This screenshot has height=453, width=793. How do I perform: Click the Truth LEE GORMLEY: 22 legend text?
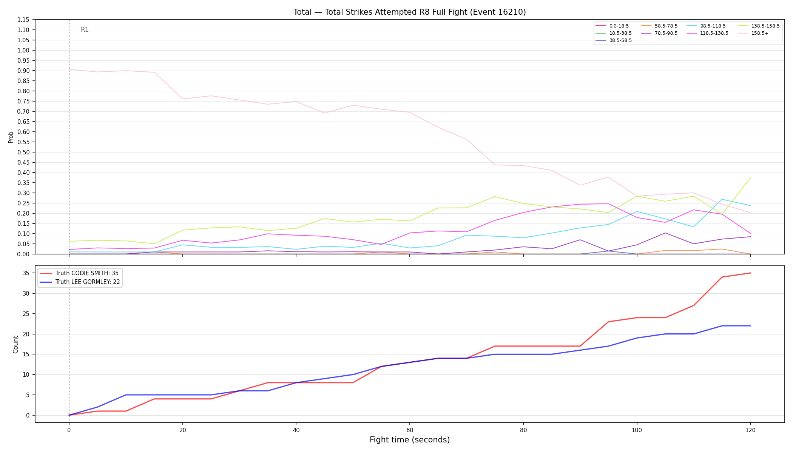88,282
